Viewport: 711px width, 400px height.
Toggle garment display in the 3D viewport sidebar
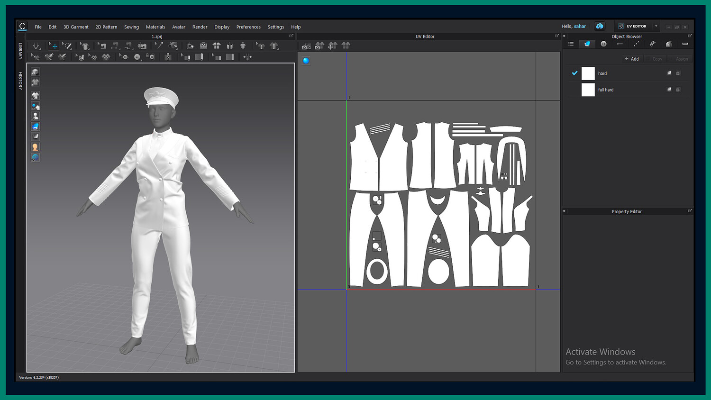35,95
